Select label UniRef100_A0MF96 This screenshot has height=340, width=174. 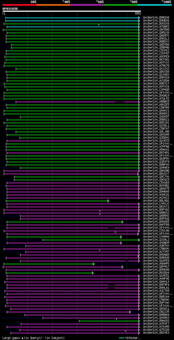click(x=156, y=279)
